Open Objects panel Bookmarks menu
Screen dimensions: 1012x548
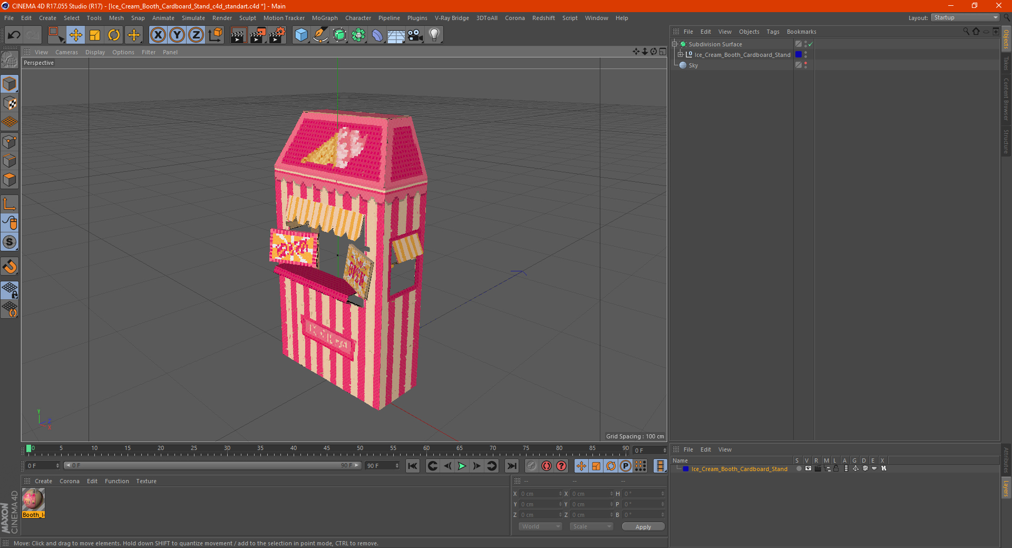[801, 32]
